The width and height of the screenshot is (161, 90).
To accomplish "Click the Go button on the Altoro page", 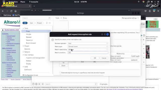I will [156, 19].
